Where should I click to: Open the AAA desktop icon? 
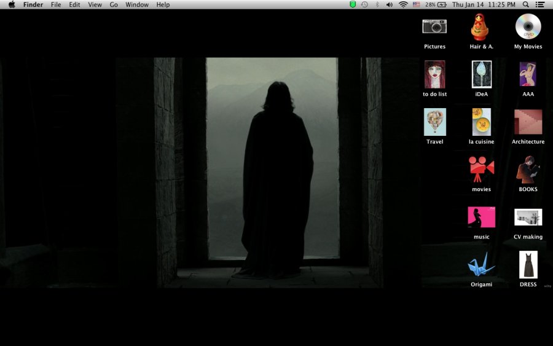(528, 74)
